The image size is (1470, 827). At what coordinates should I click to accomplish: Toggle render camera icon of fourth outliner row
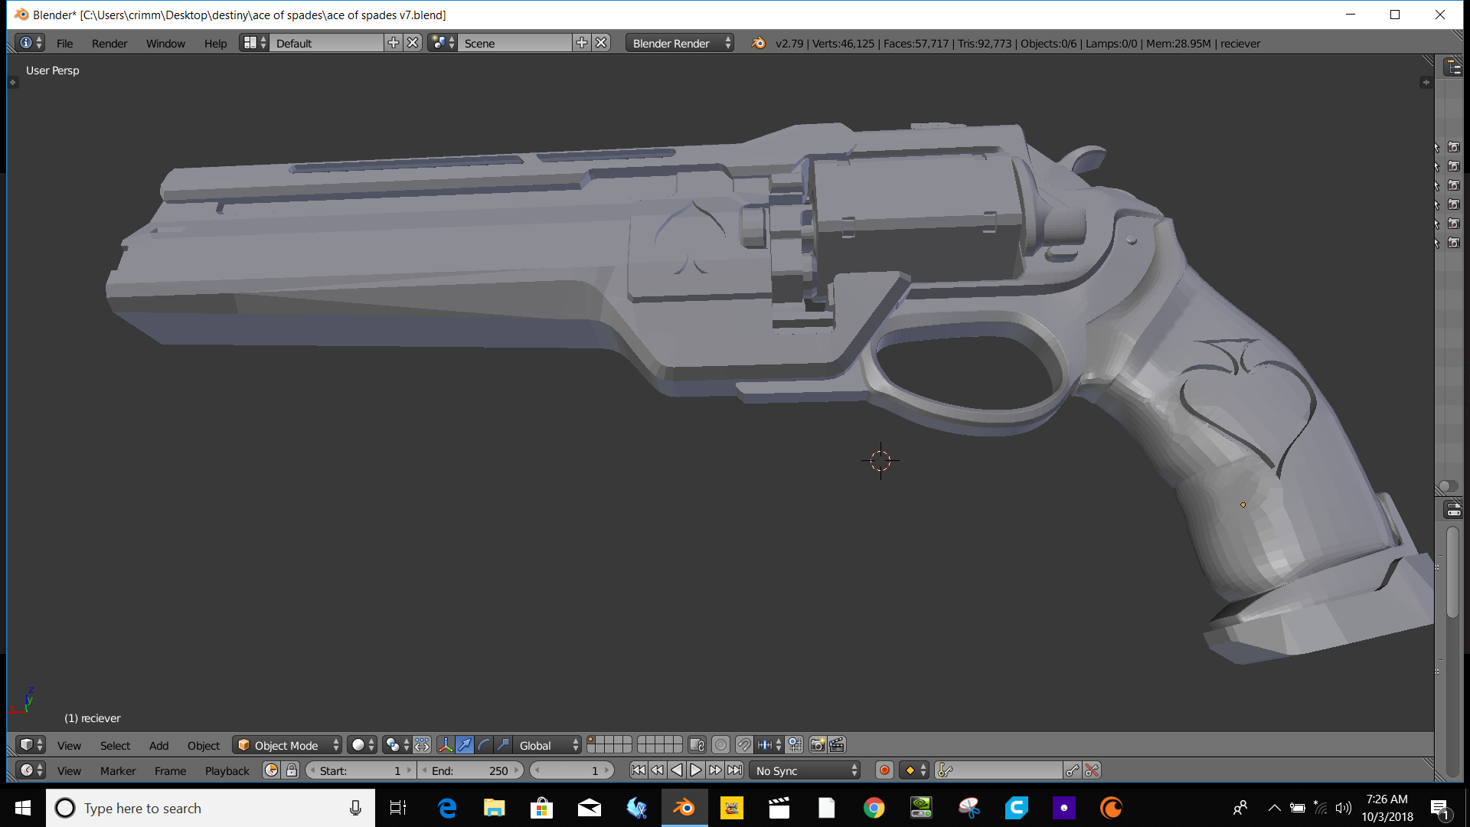pyautogui.click(x=1454, y=204)
